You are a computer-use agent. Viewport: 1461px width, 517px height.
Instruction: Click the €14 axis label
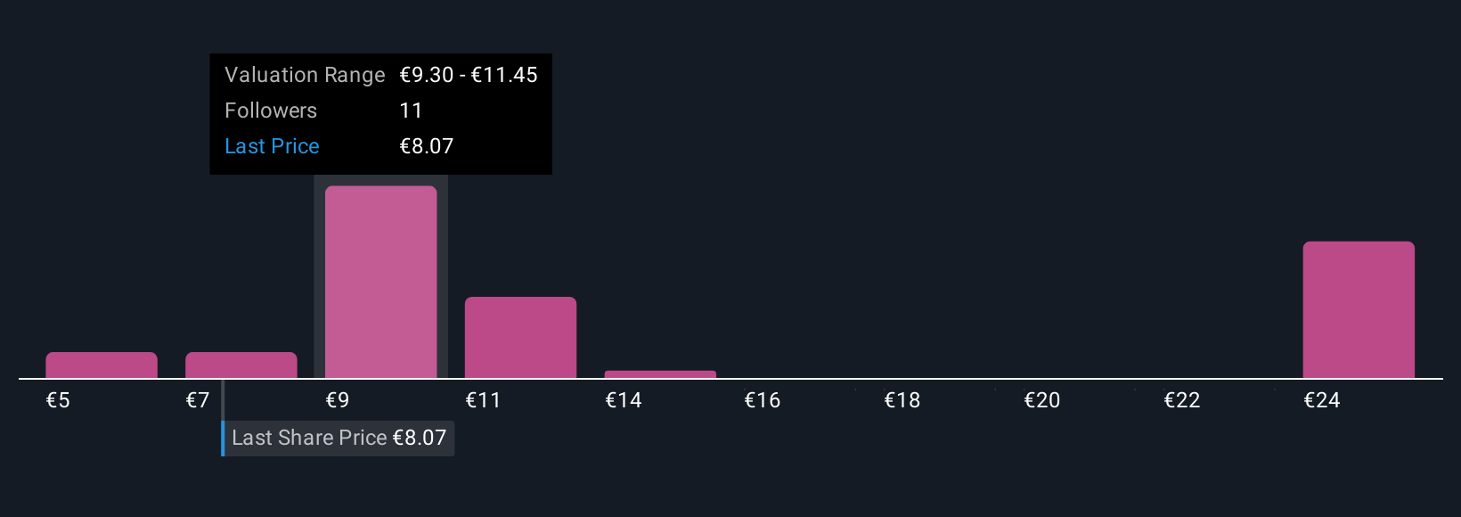click(x=624, y=400)
